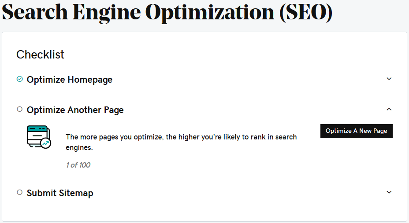The width and height of the screenshot is (409, 223).
Task: Click the empty circle beside Optimize Another Page
Action: tap(19, 109)
